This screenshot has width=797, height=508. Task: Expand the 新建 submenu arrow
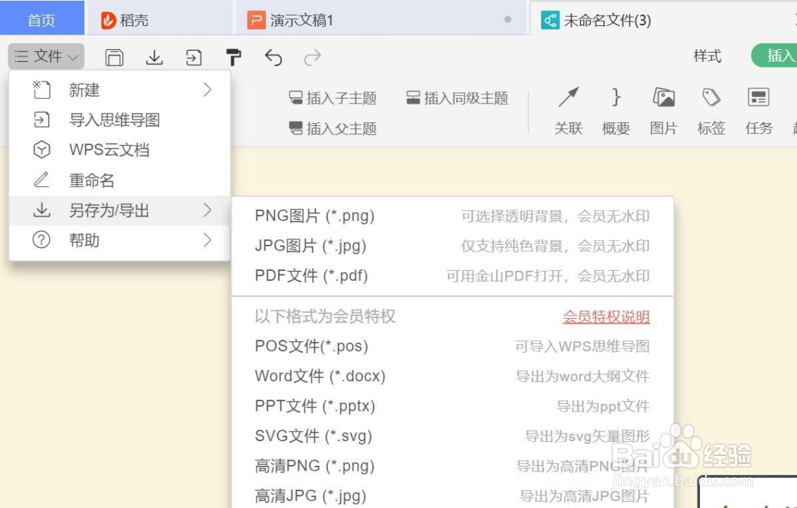pos(207,90)
